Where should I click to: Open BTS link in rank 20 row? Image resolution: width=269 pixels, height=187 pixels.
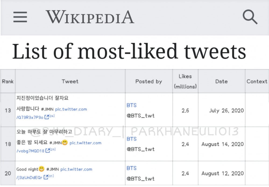pyautogui.click(x=132, y=168)
